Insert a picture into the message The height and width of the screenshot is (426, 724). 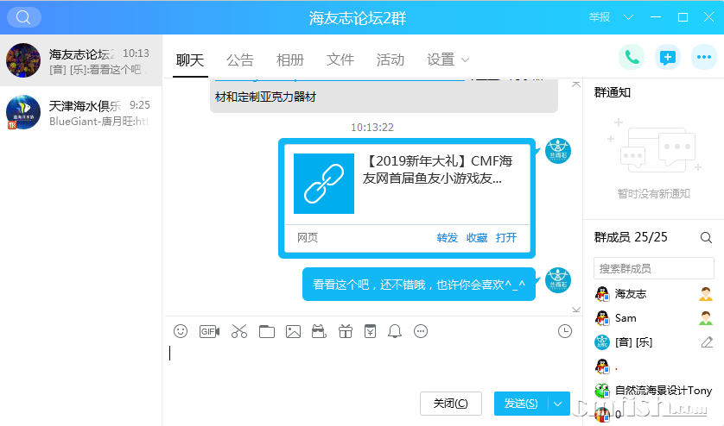pyautogui.click(x=293, y=331)
